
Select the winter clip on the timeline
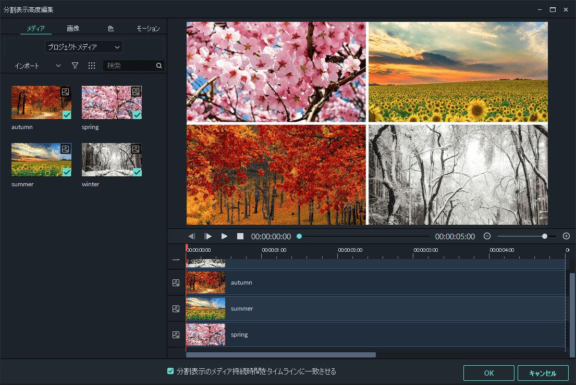coord(375,263)
